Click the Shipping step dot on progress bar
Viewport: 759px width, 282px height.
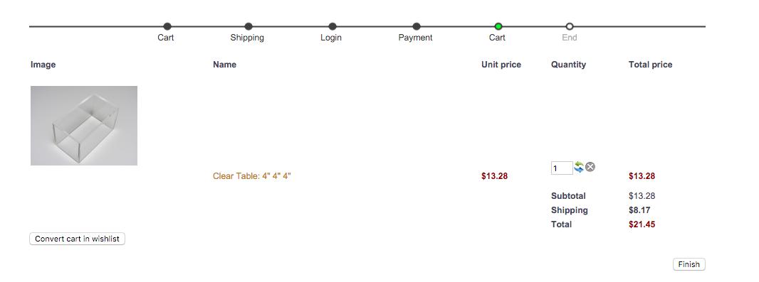[x=248, y=26]
